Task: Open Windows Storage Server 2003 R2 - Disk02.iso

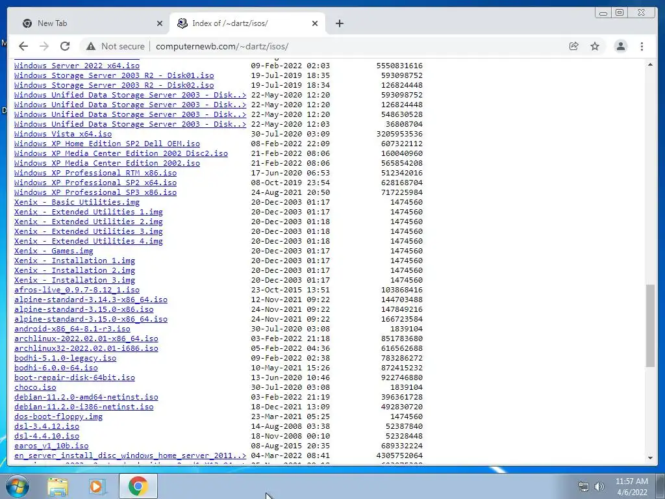Action: (114, 85)
